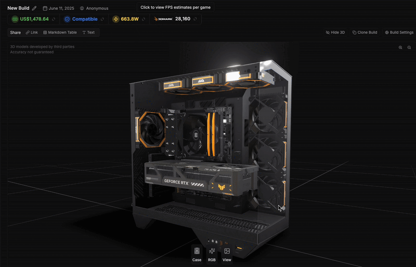Open Build Settings
This screenshot has height=267, width=416.
point(399,32)
